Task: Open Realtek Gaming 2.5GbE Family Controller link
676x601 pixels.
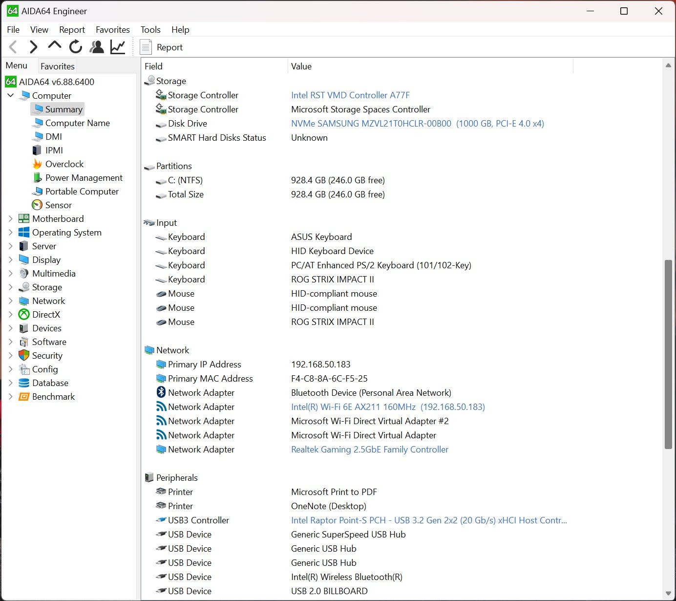Action: (x=370, y=450)
